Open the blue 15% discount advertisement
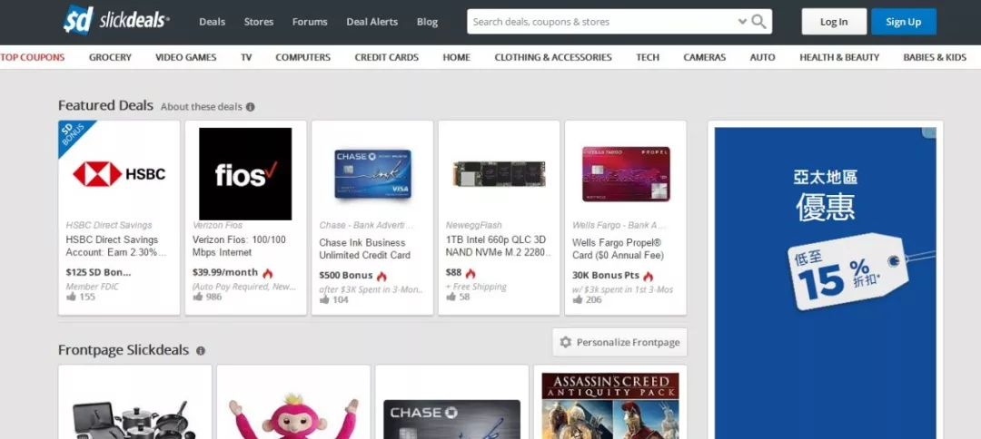Screen dimensions: 981x439 pyautogui.click(x=825, y=283)
